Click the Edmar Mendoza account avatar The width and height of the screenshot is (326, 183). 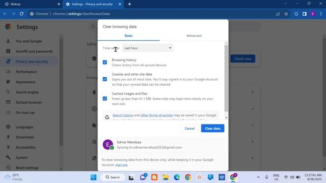coord(108,144)
